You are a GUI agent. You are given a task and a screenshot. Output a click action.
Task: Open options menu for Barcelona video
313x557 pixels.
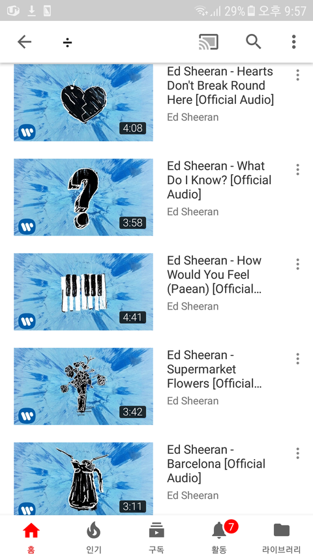tap(297, 453)
